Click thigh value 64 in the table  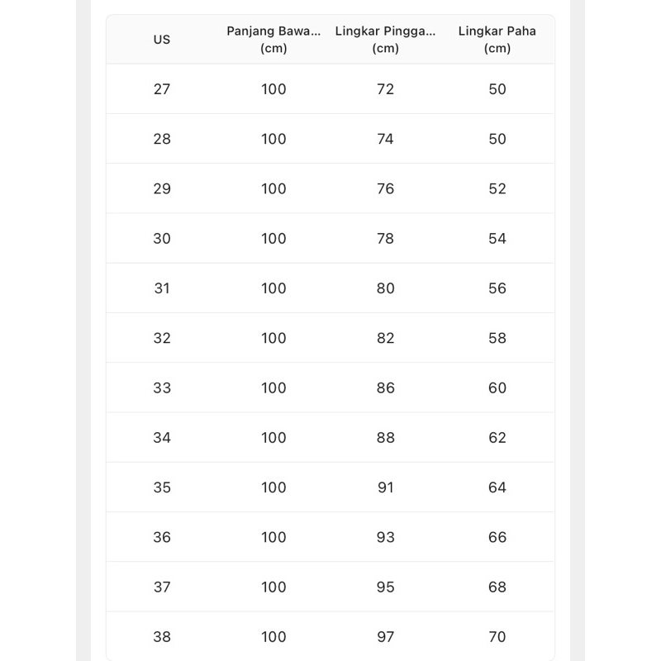point(497,487)
